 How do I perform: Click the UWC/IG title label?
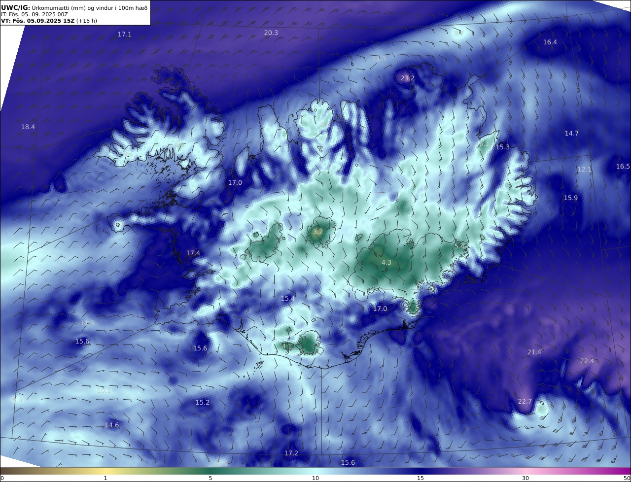[x=16, y=8]
